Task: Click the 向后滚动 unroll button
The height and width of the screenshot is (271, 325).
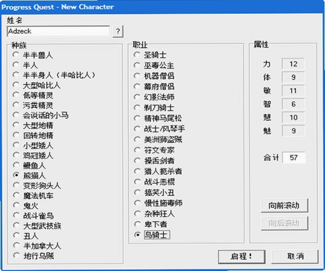Action: point(284,223)
